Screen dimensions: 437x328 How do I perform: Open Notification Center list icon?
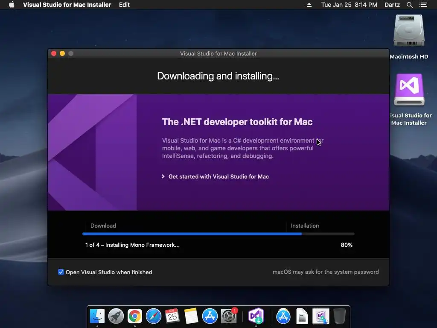point(423,5)
